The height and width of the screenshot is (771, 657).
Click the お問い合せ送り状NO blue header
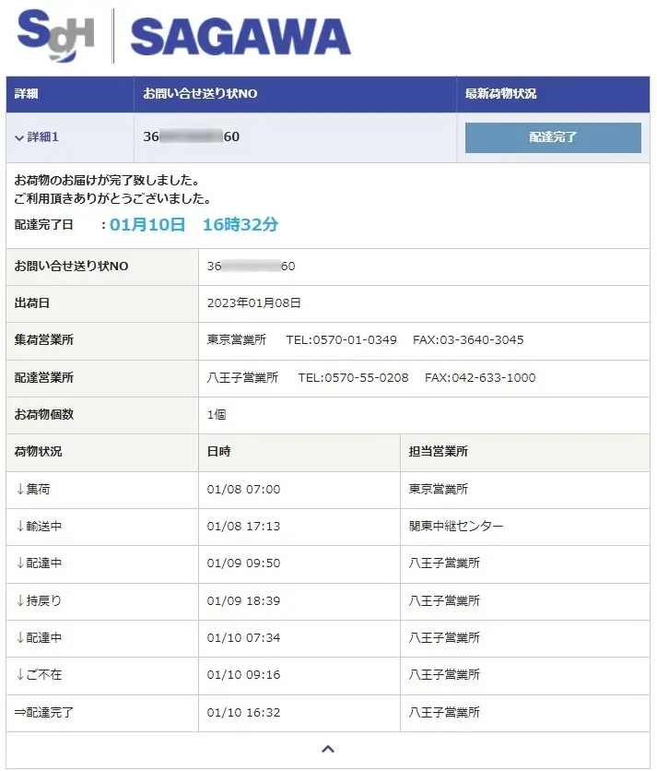[x=200, y=94]
